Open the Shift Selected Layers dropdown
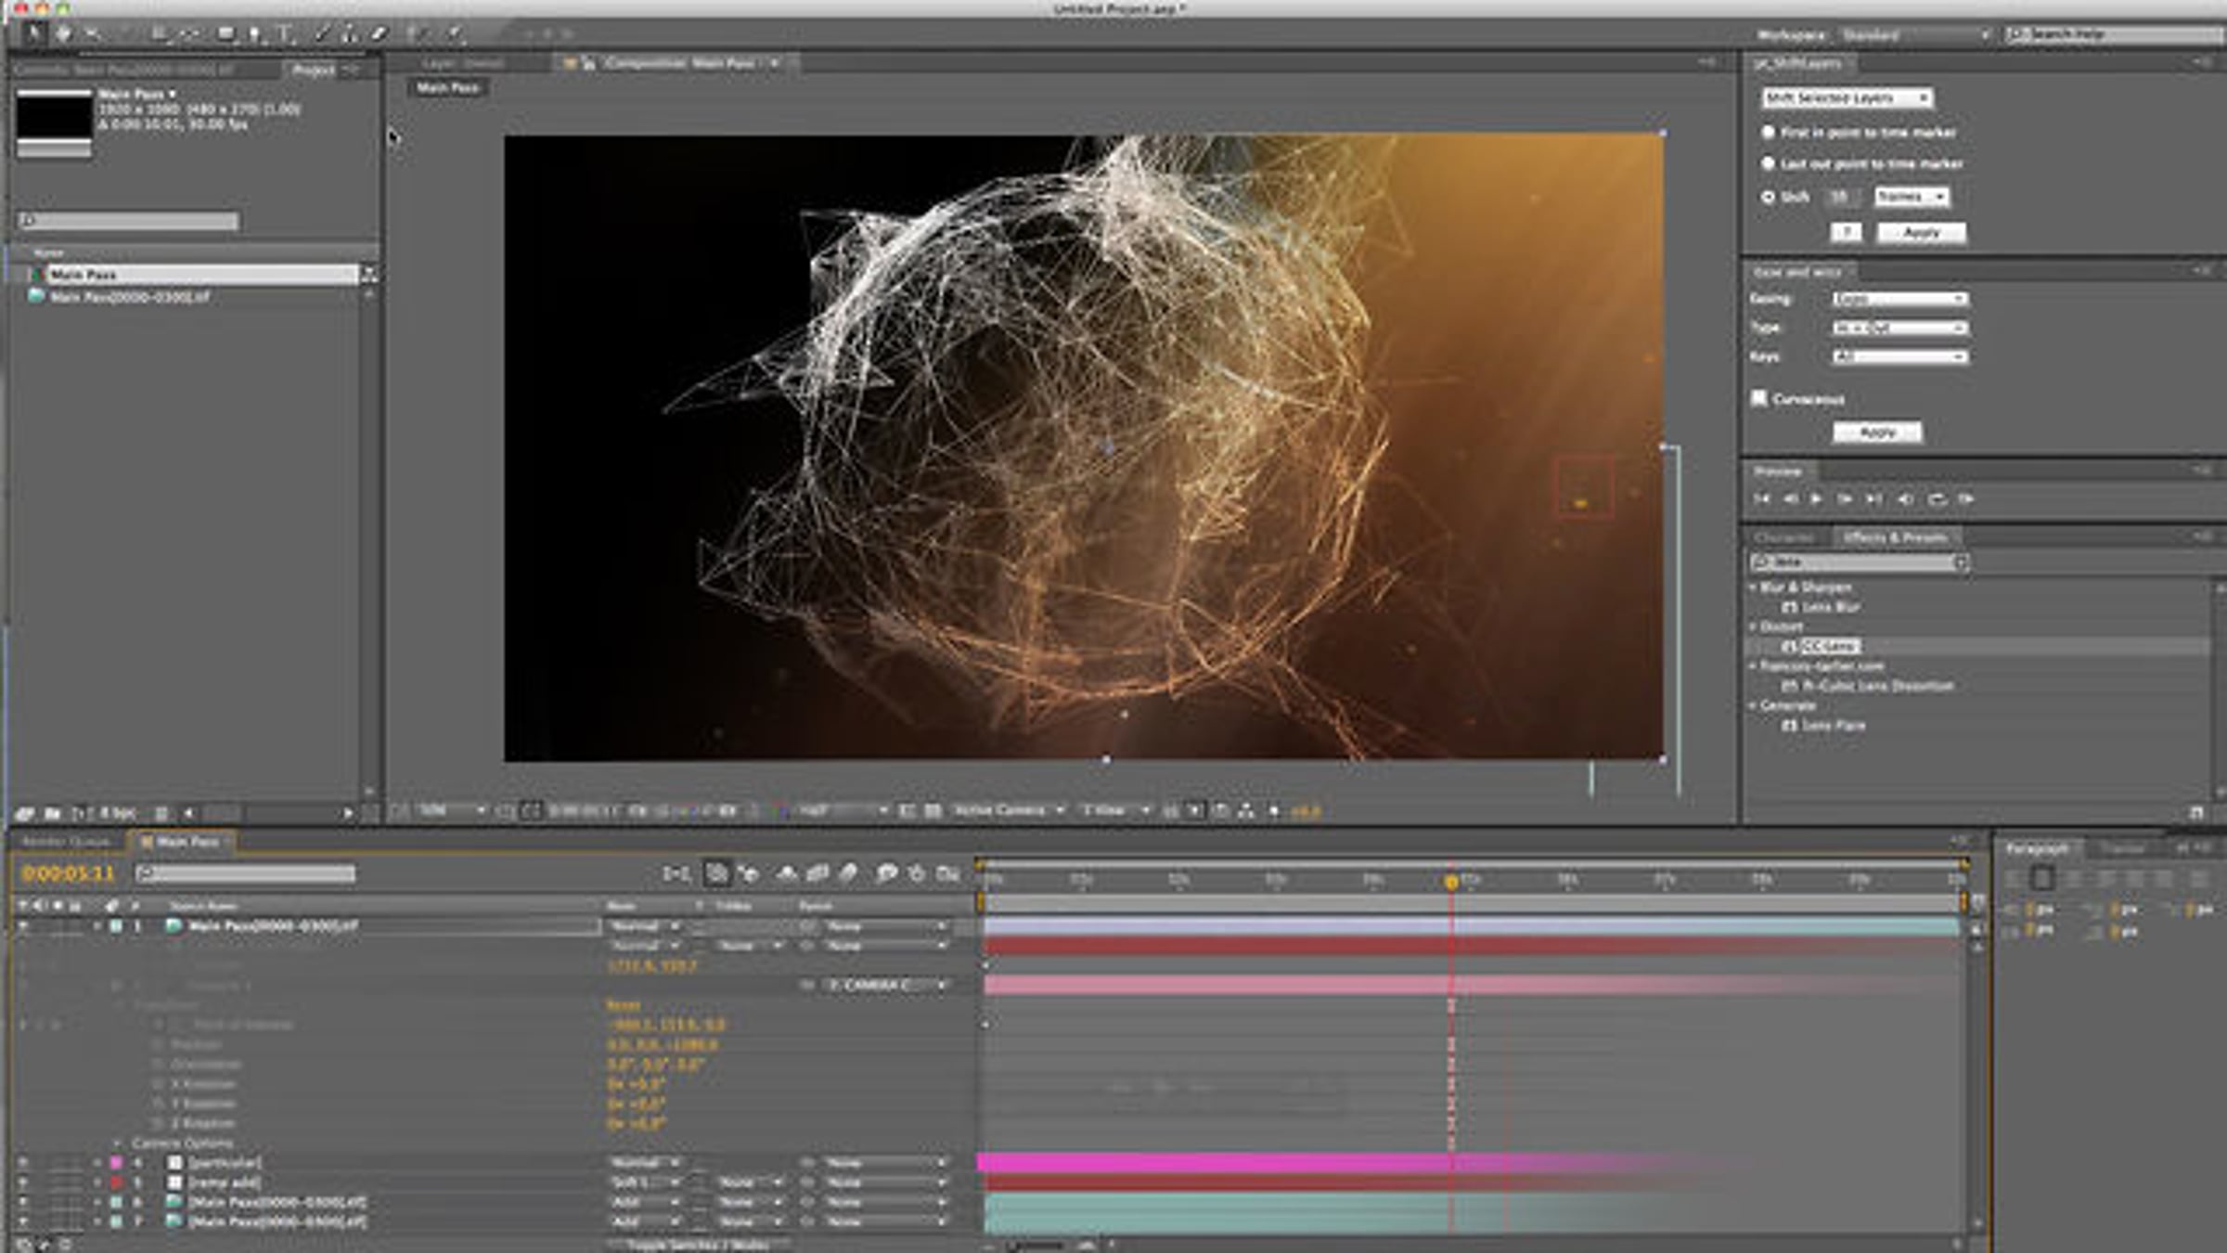2227x1253 pixels. [x=1847, y=97]
